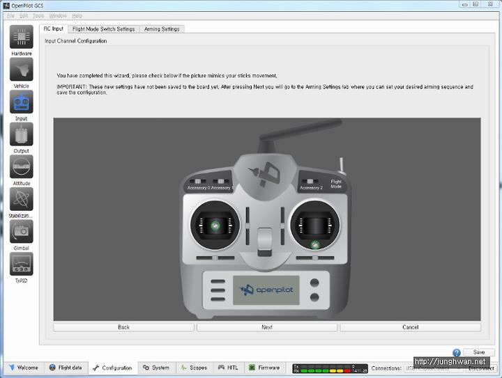
Task: Open the Arming Settings tab
Action: (x=162, y=29)
